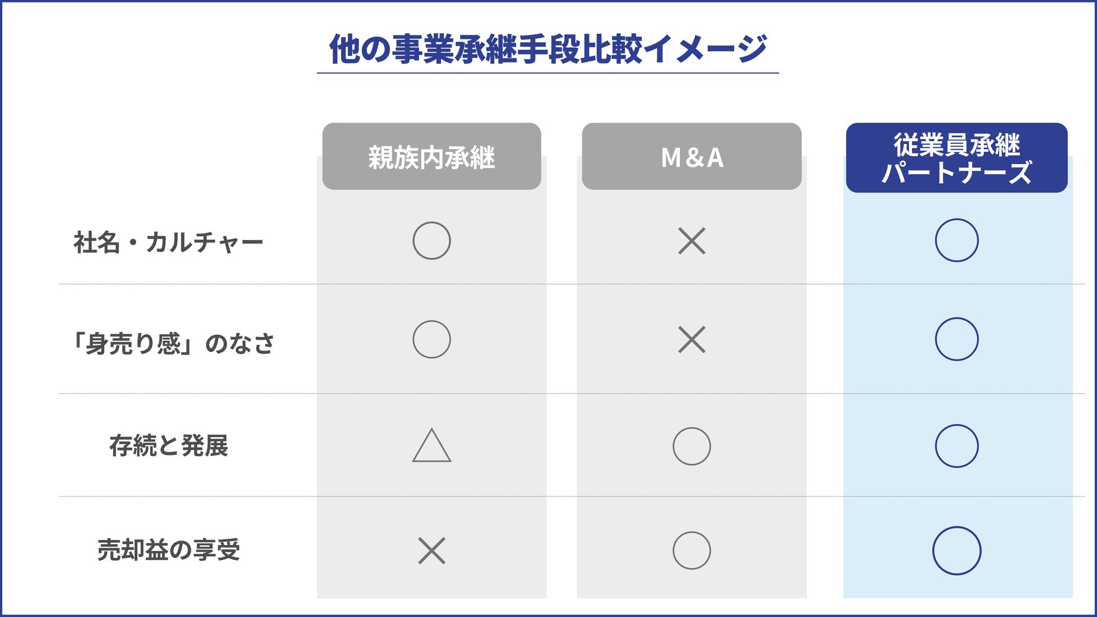Click the 社名・カルチャー row label
Viewport: 1097px width, 617px height.
(168, 243)
